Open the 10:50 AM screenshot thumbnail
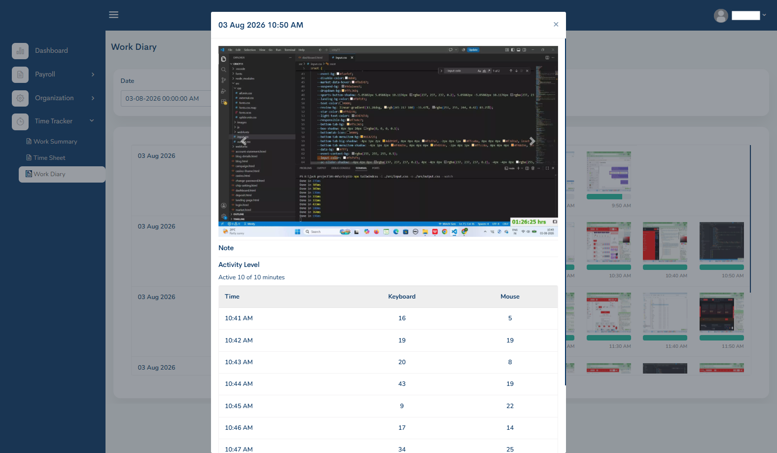The image size is (777, 453). click(722, 242)
